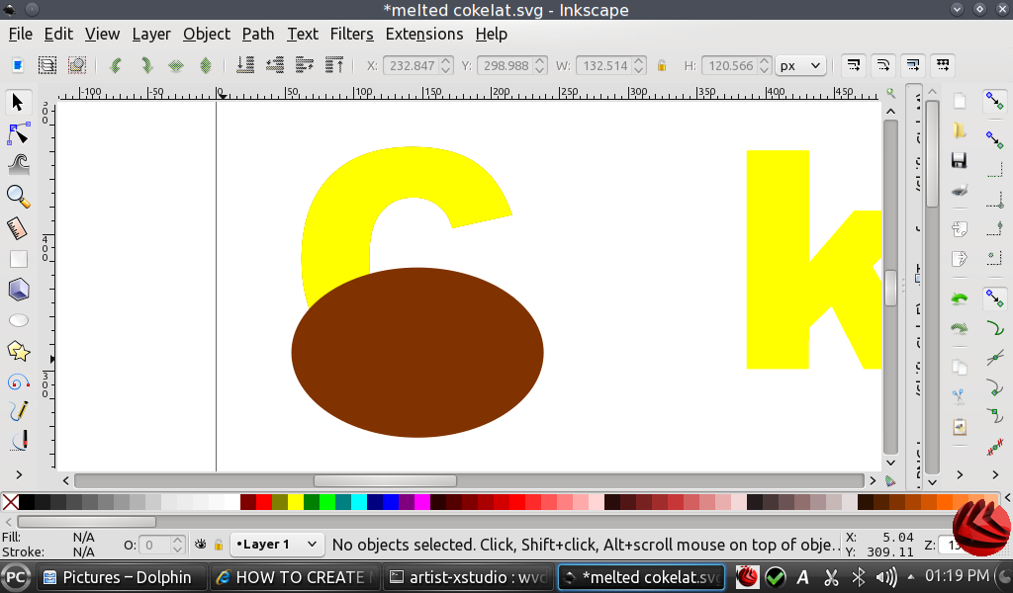Open the Object menu
The width and height of the screenshot is (1013, 593).
point(206,35)
